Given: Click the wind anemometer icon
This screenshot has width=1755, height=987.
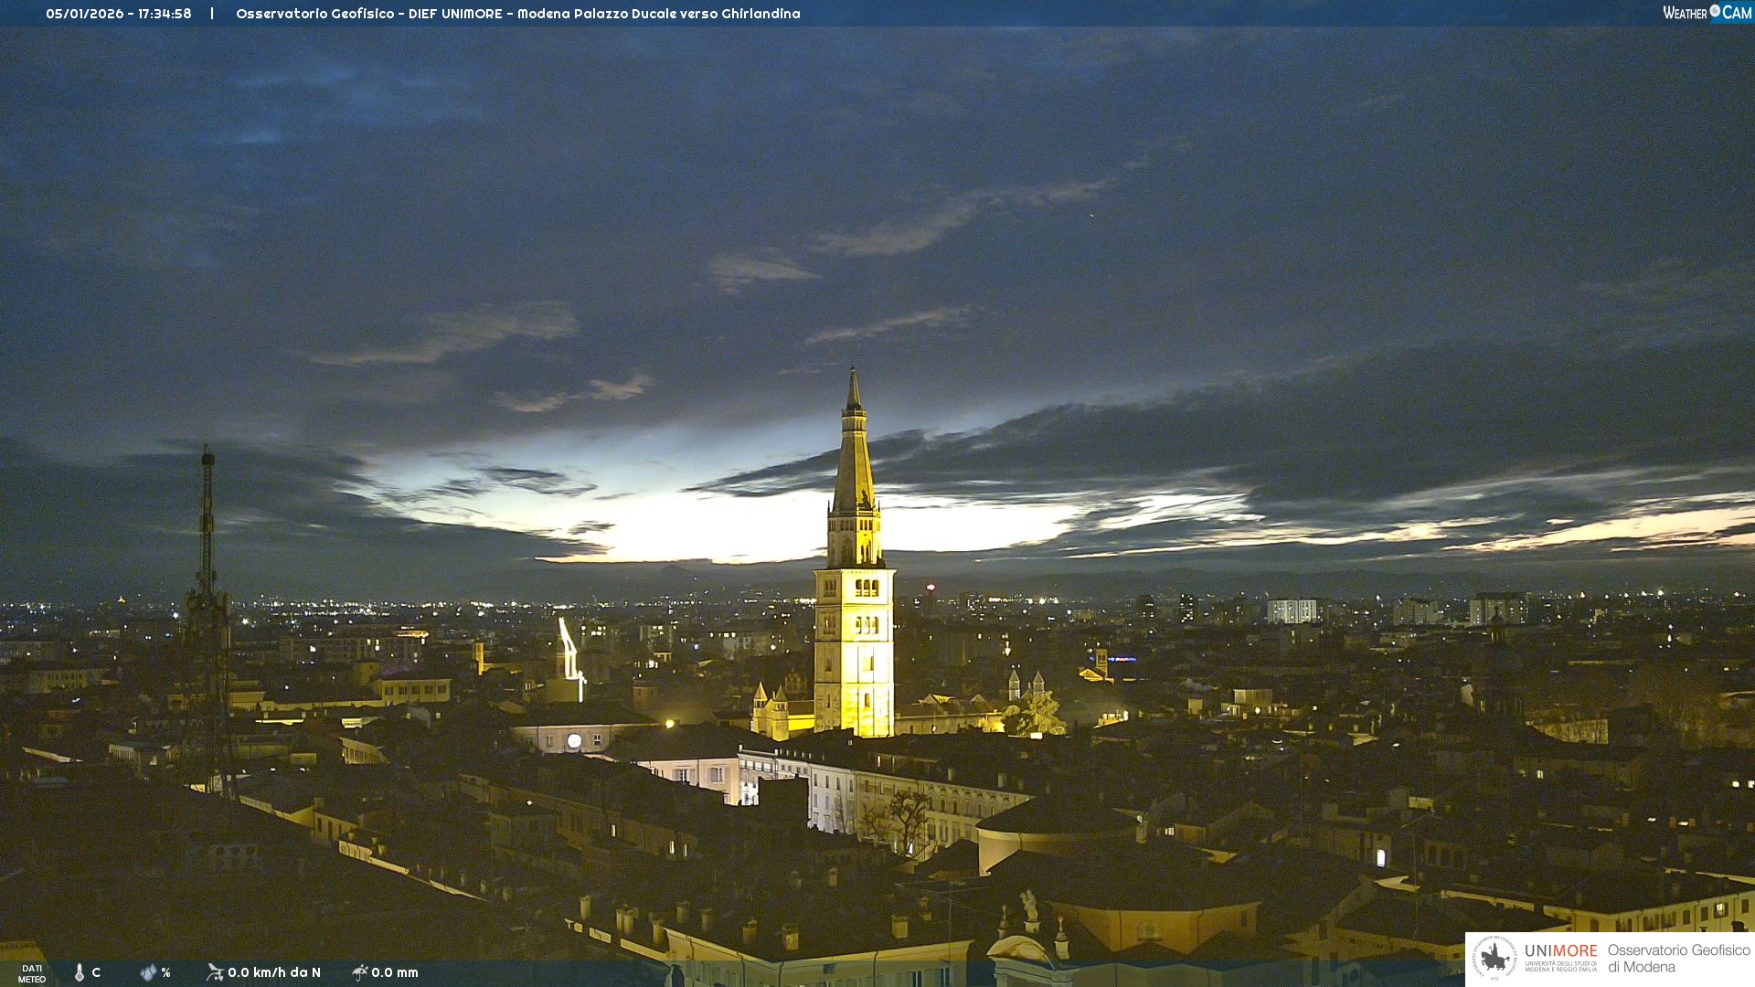Looking at the screenshot, I should (215, 972).
